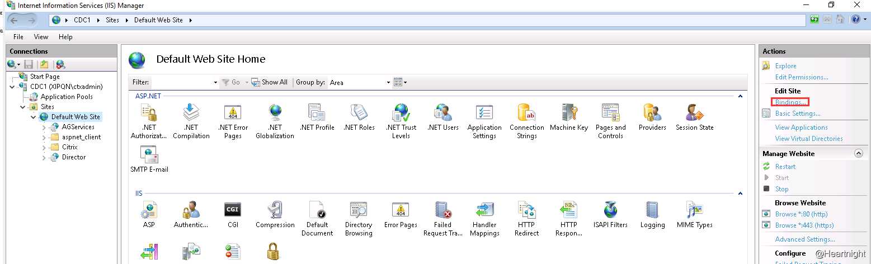Open .NET Authorization Rules feature
Image resolution: width=871 pixels, height=264 pixels.
tap(149, 121)
